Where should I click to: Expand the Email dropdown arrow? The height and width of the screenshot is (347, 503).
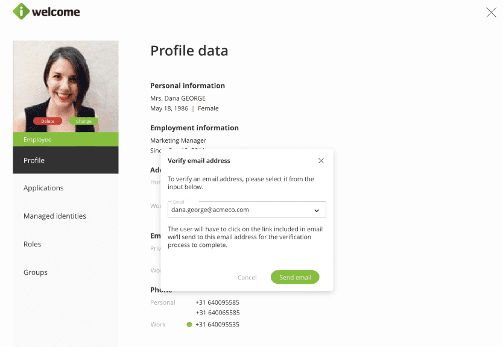[x=317, y=210]
